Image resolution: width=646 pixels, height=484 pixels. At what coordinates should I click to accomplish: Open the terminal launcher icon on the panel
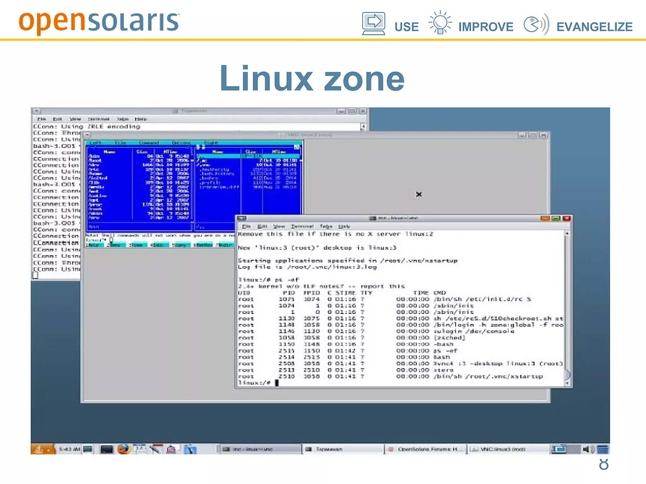tap(107, 449)
